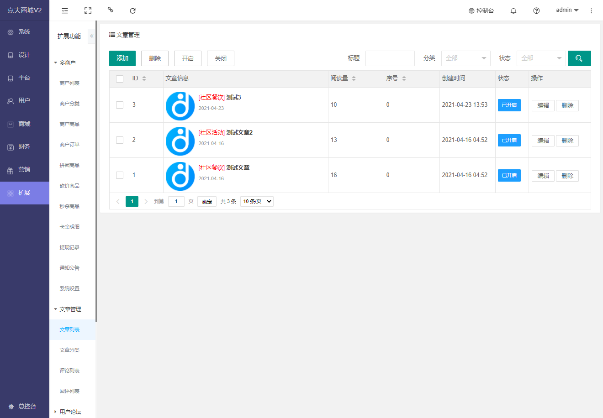Open 文章分类 in the side menu

tap(69, 350)
